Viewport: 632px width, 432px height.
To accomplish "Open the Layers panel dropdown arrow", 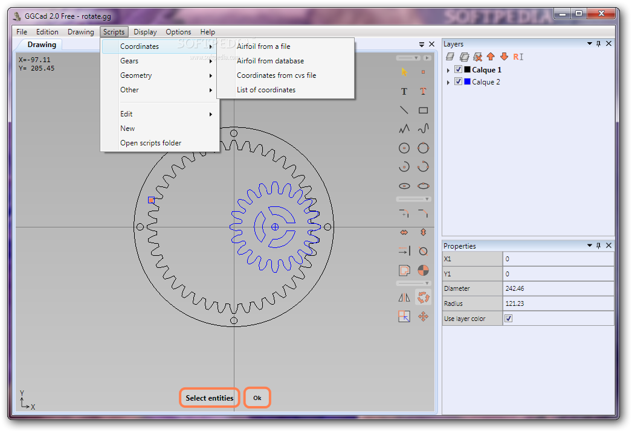I will 590,43.
